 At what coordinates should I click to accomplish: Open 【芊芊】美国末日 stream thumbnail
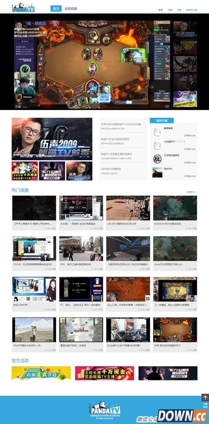click(34, 208)
